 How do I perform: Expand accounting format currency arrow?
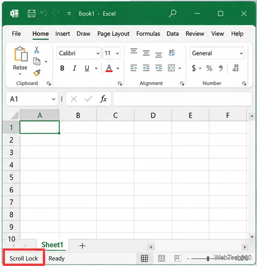pyautogui.click(x=200, y=68)
